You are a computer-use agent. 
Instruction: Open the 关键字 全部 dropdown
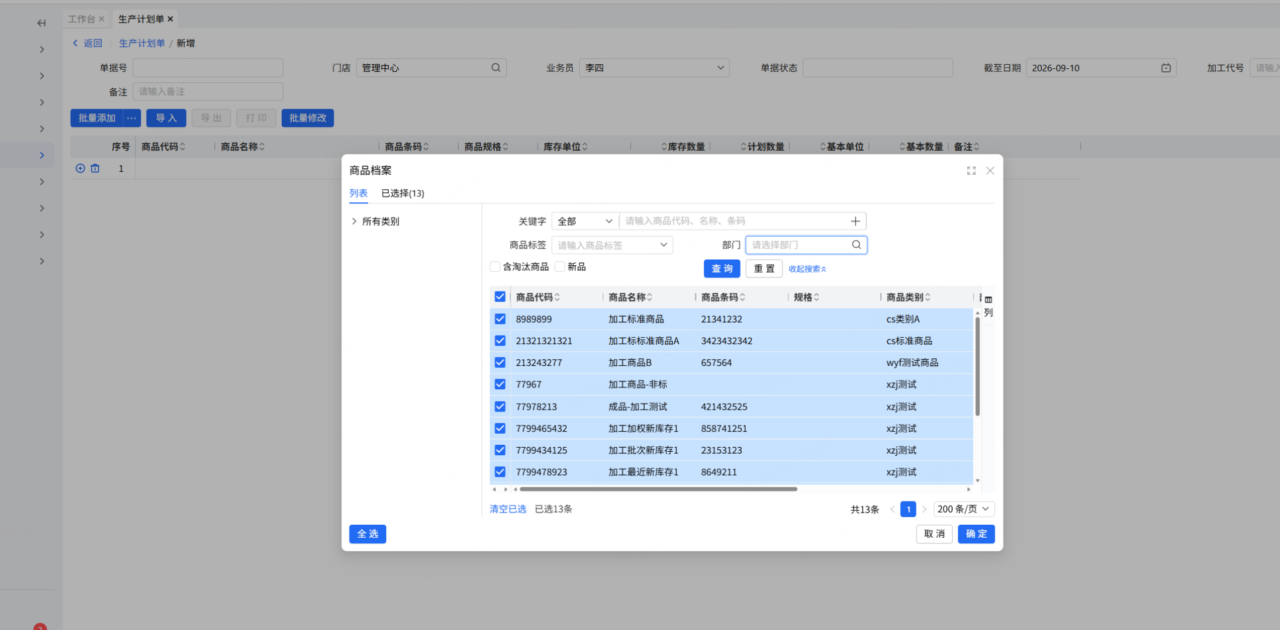(x=584, y=221)
